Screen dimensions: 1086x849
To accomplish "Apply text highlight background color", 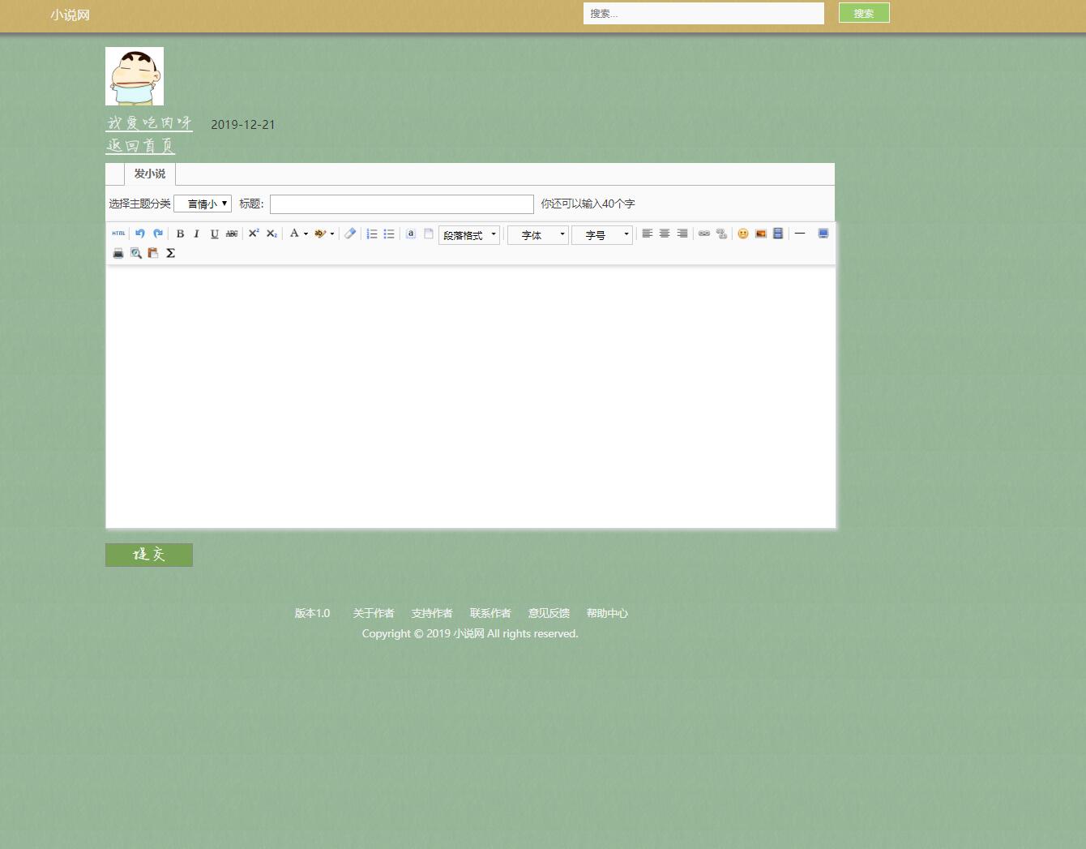I will 320,234.
